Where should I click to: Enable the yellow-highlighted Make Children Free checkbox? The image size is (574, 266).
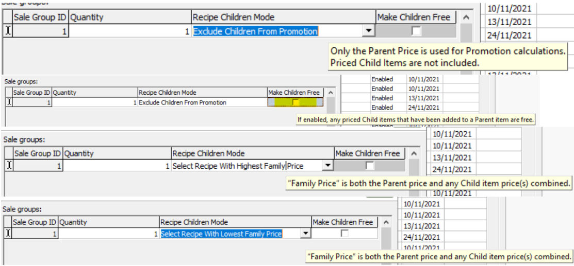pos(296,102)
